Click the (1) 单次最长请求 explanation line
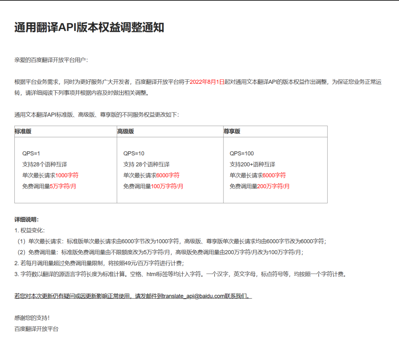 pyautogui.click(x=171, y=241)
